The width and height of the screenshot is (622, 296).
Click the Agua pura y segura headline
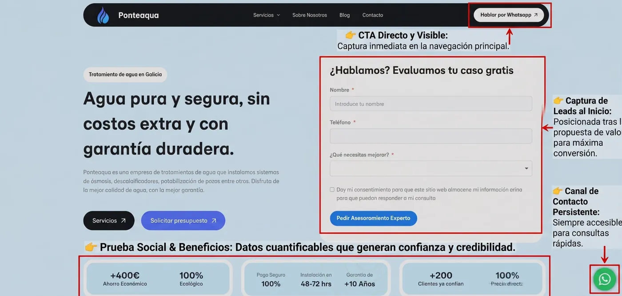coord(177,124)
